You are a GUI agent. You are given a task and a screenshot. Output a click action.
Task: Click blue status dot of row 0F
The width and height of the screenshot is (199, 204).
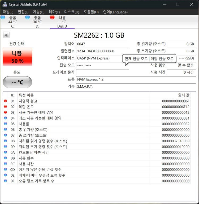pyautogui.click(x=6, y=181)
